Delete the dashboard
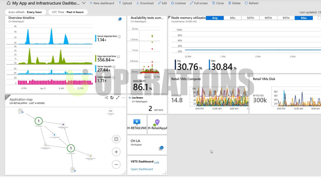Image resolution: width=321 pixels, height=177 pixels. [x=234, y=3]
